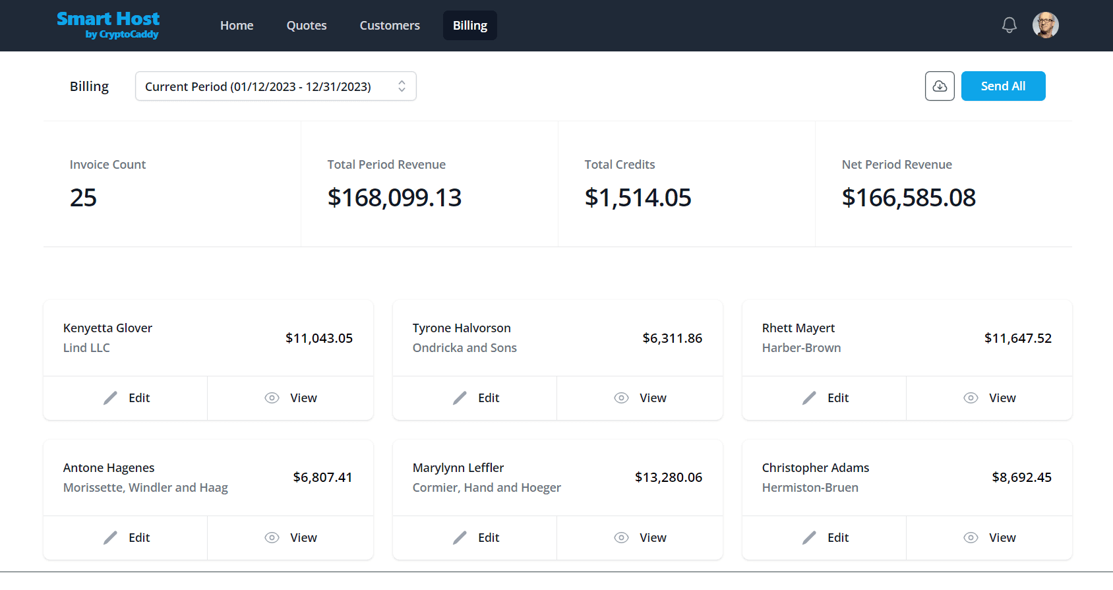Click View on Tyrone Halvorson's invoice
Image resolution: width=1113 pixels, height=590 pixels.
(652, 398)
